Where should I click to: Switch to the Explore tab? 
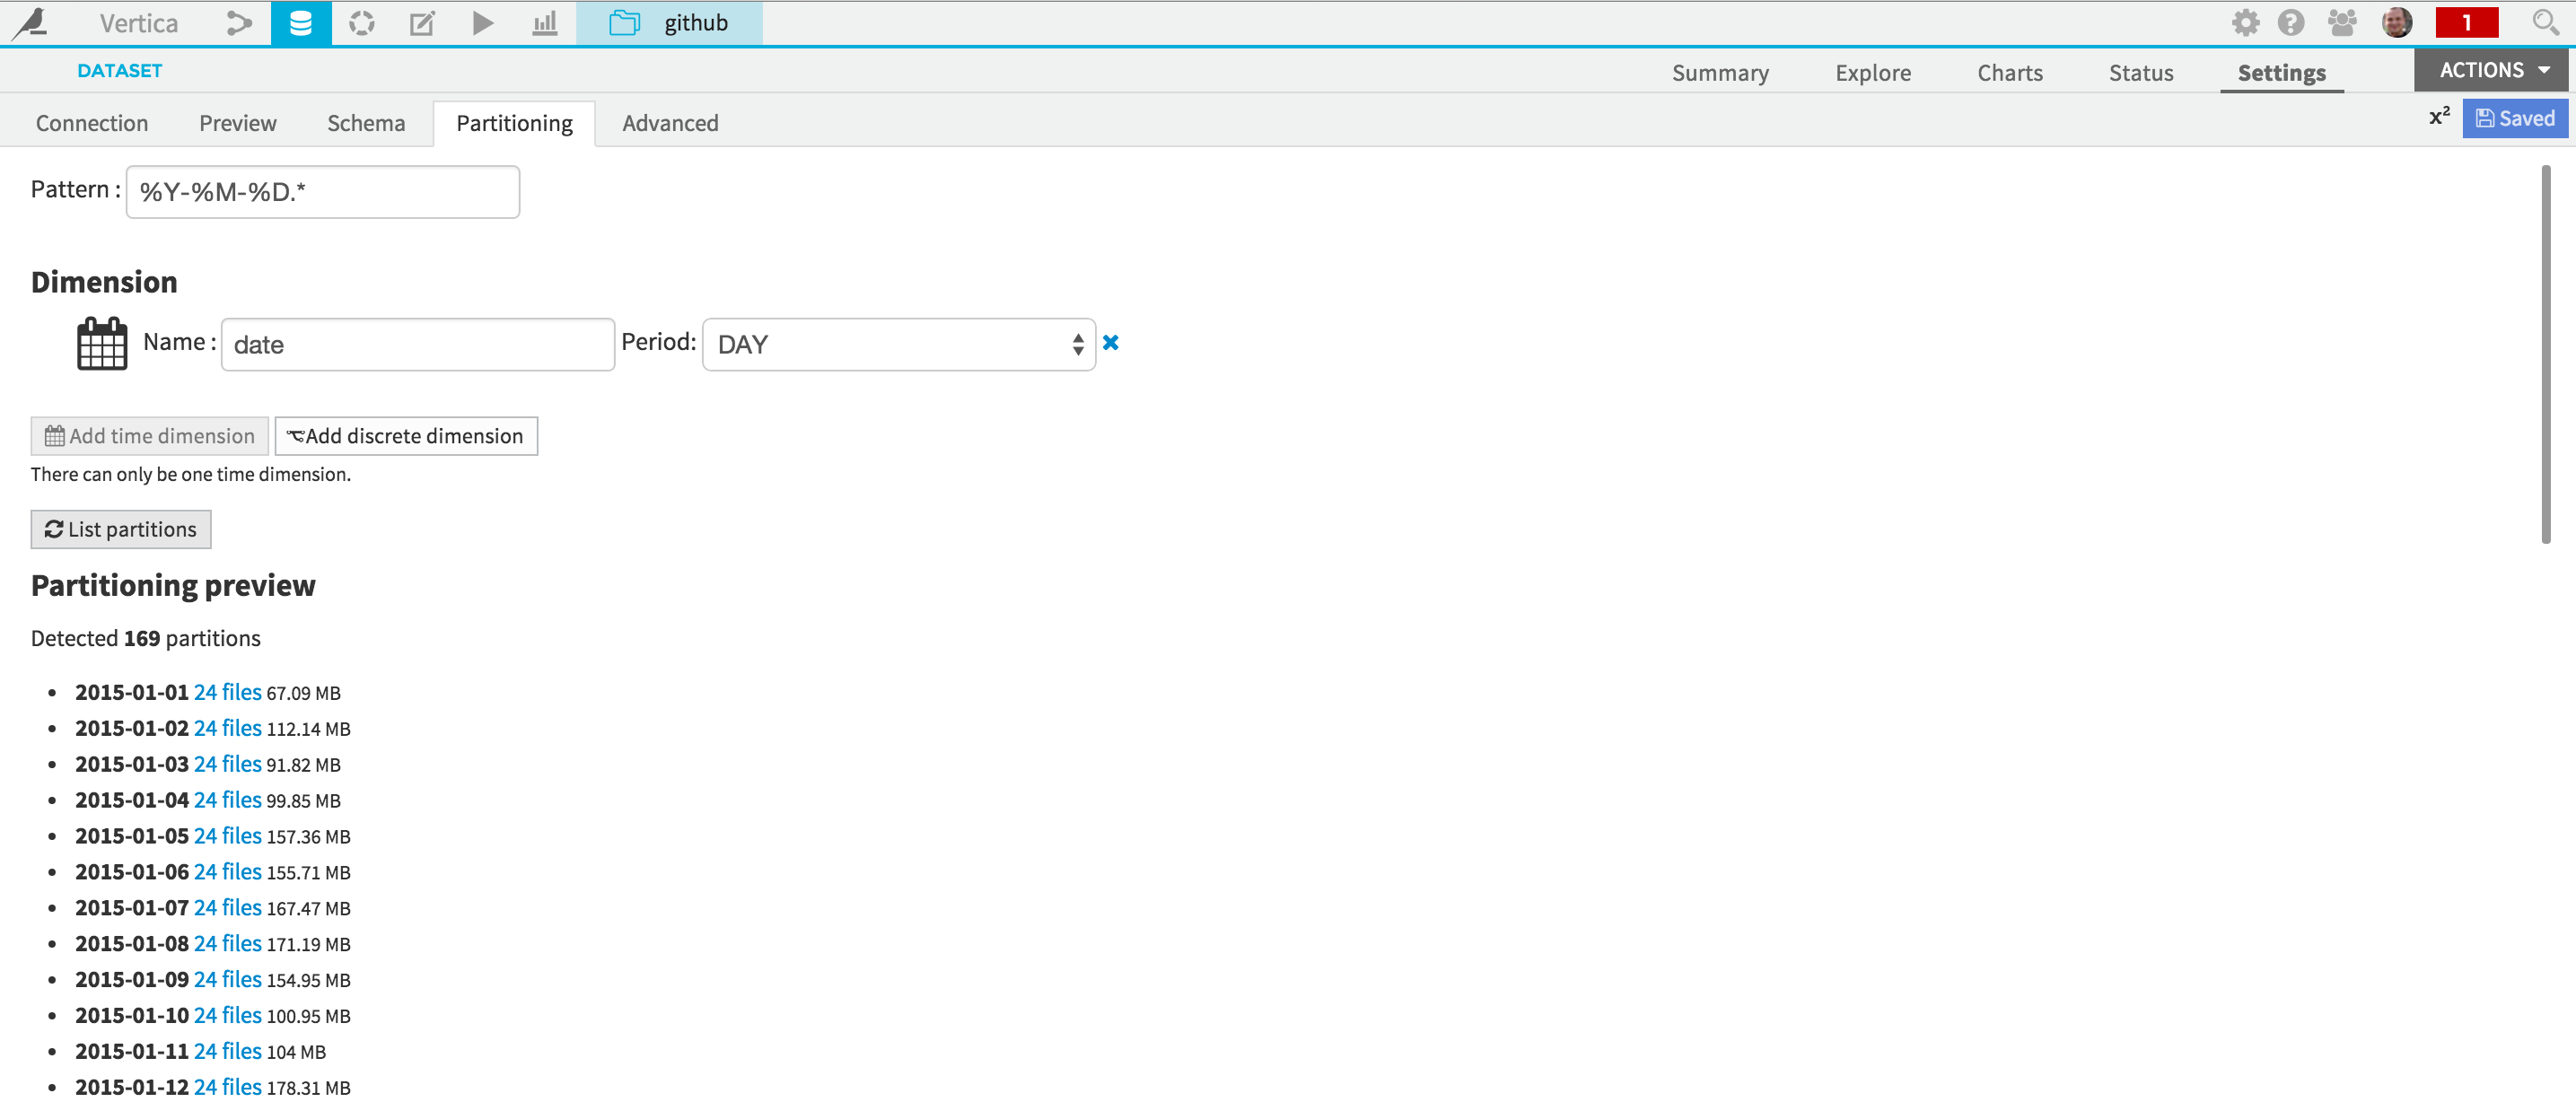[x=1872, y=72]
